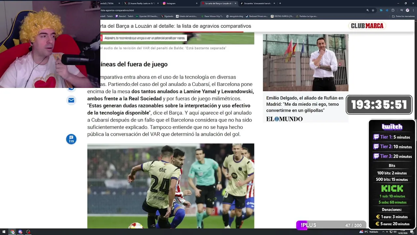Open the Backseat Drivers bookmark

coord(256,16)
